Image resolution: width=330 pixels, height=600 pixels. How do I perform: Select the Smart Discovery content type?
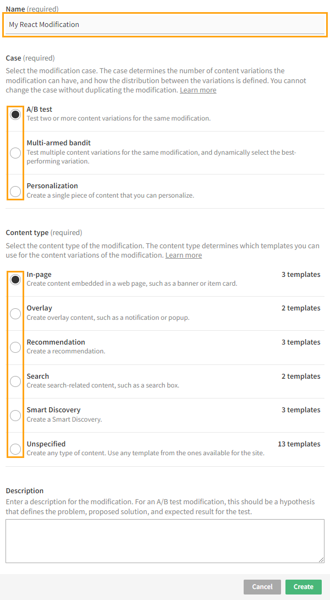(15, 415)
